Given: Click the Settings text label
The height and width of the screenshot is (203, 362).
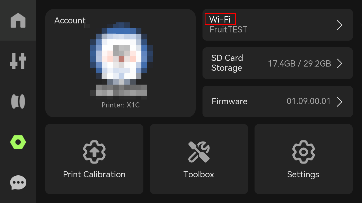Looking at the screenshot, I should click(x=303, y=175).
